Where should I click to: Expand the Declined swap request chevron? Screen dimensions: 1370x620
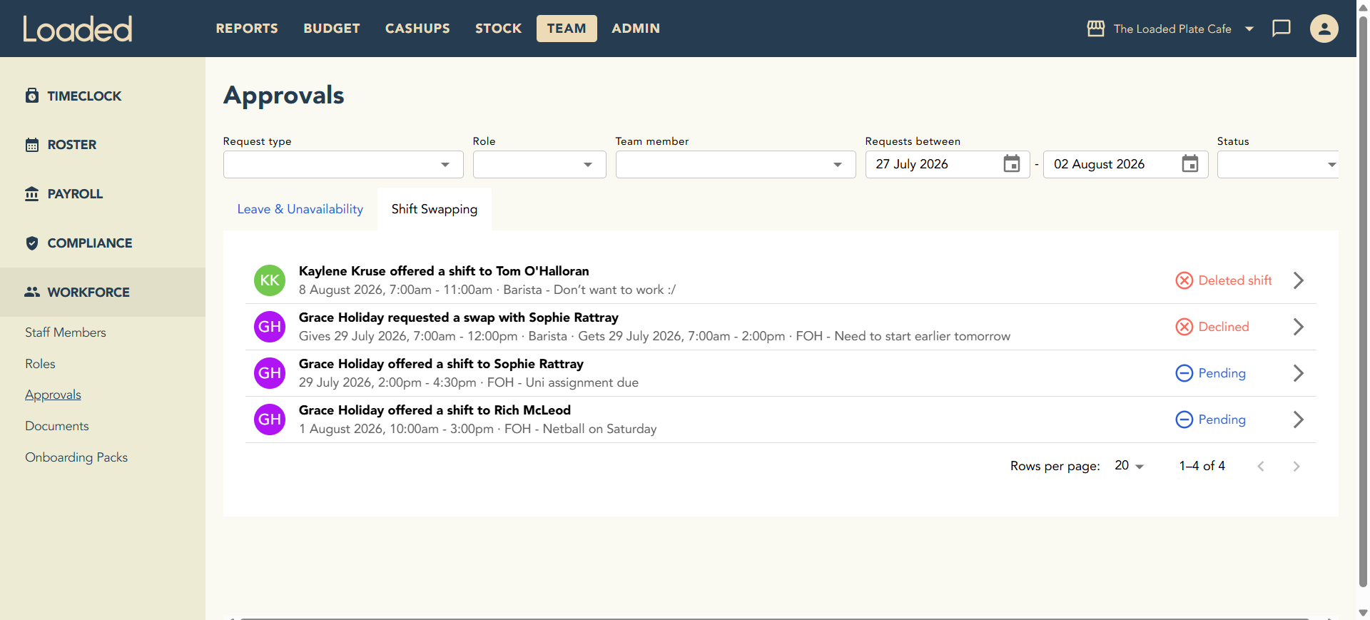click(x=1299, y=327)
